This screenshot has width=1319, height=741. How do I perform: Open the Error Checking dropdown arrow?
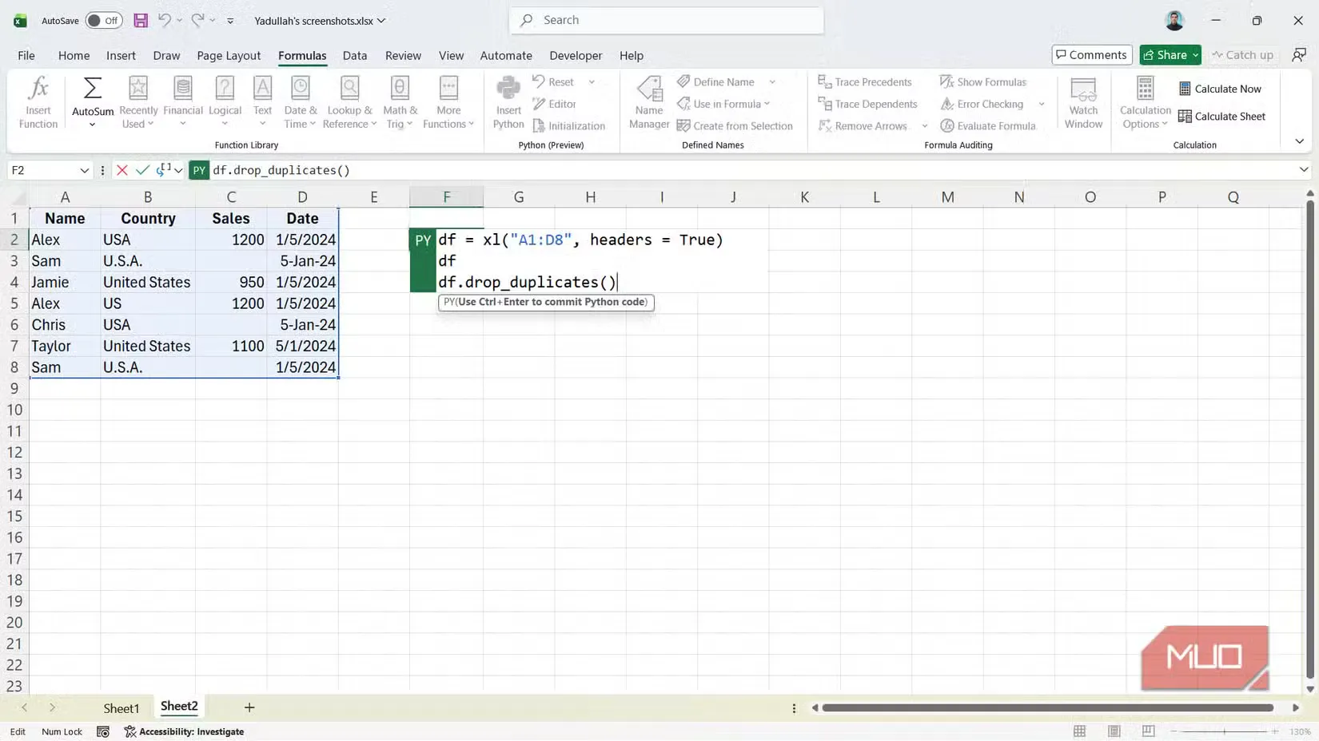1042,104
